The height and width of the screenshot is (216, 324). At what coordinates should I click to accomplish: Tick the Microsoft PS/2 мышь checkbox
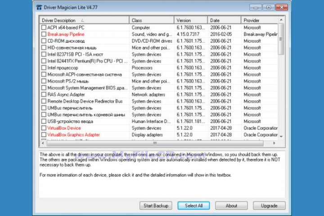click(44, 81)
